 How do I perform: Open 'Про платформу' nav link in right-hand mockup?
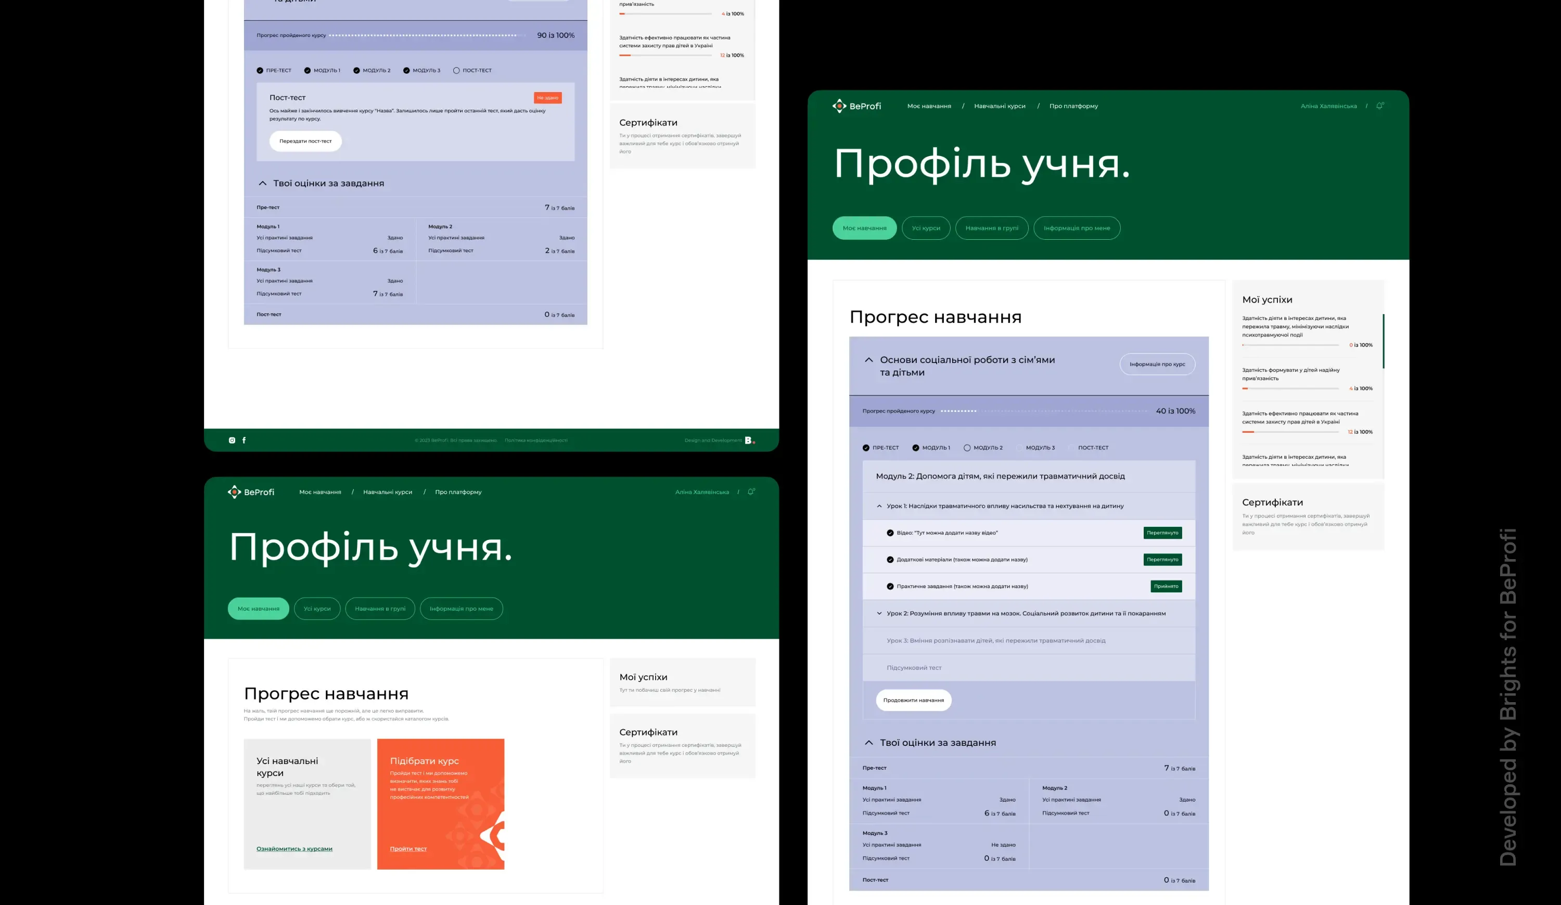(1073, 106)
